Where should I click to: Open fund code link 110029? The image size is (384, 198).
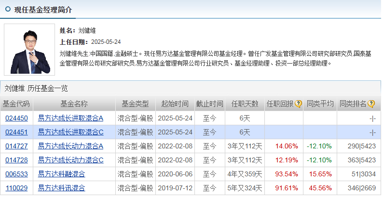point(16,188)
